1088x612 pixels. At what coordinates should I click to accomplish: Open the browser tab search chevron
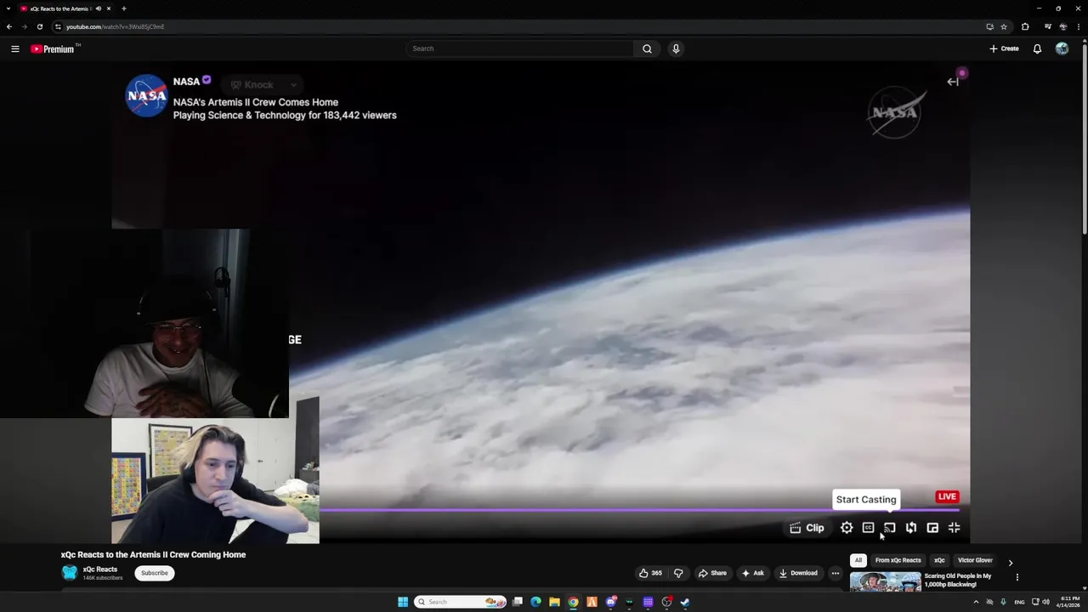pos(8,8)
